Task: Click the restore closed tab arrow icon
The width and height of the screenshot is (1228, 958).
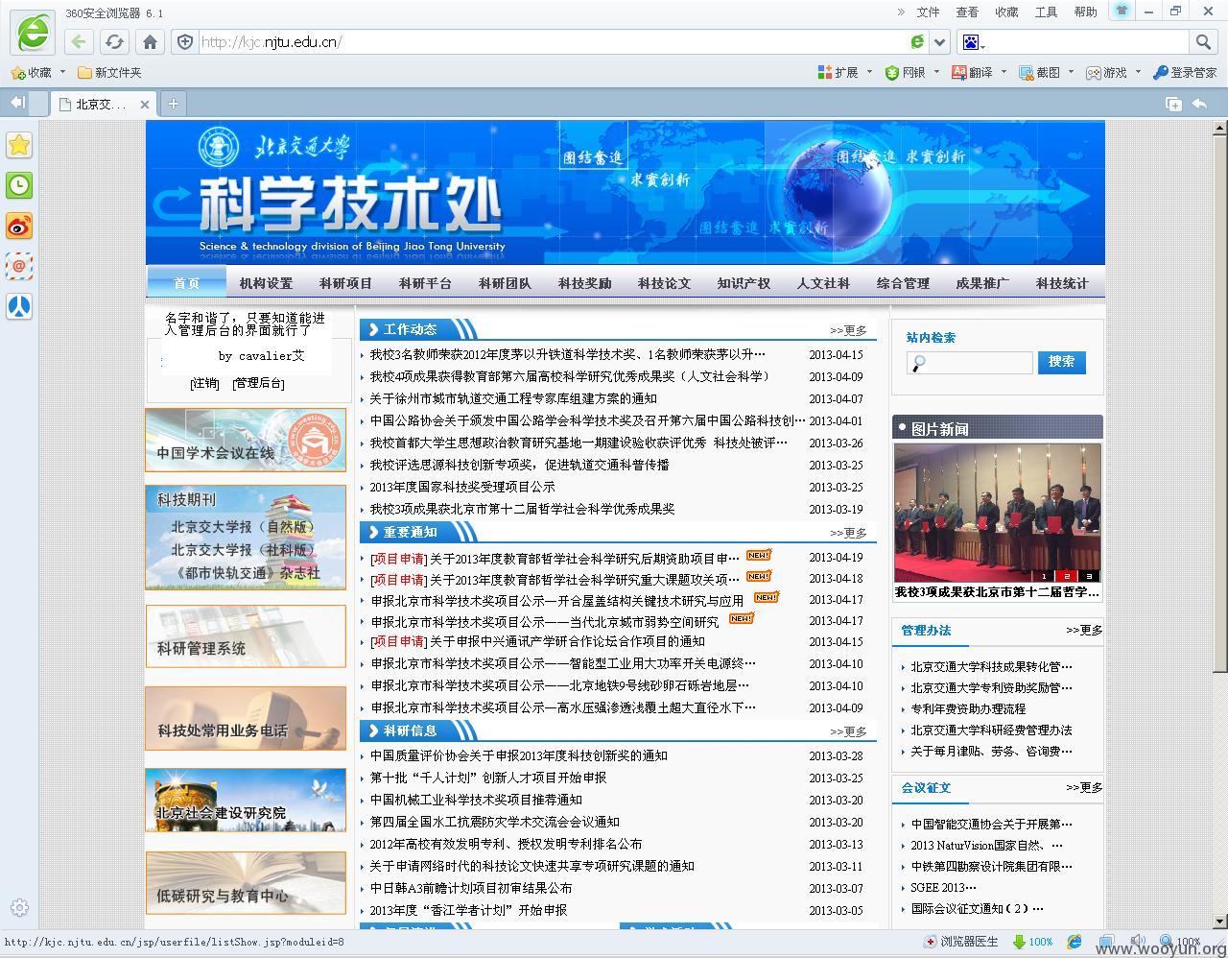Action: pyautogui.click(x=1199, y=104)
